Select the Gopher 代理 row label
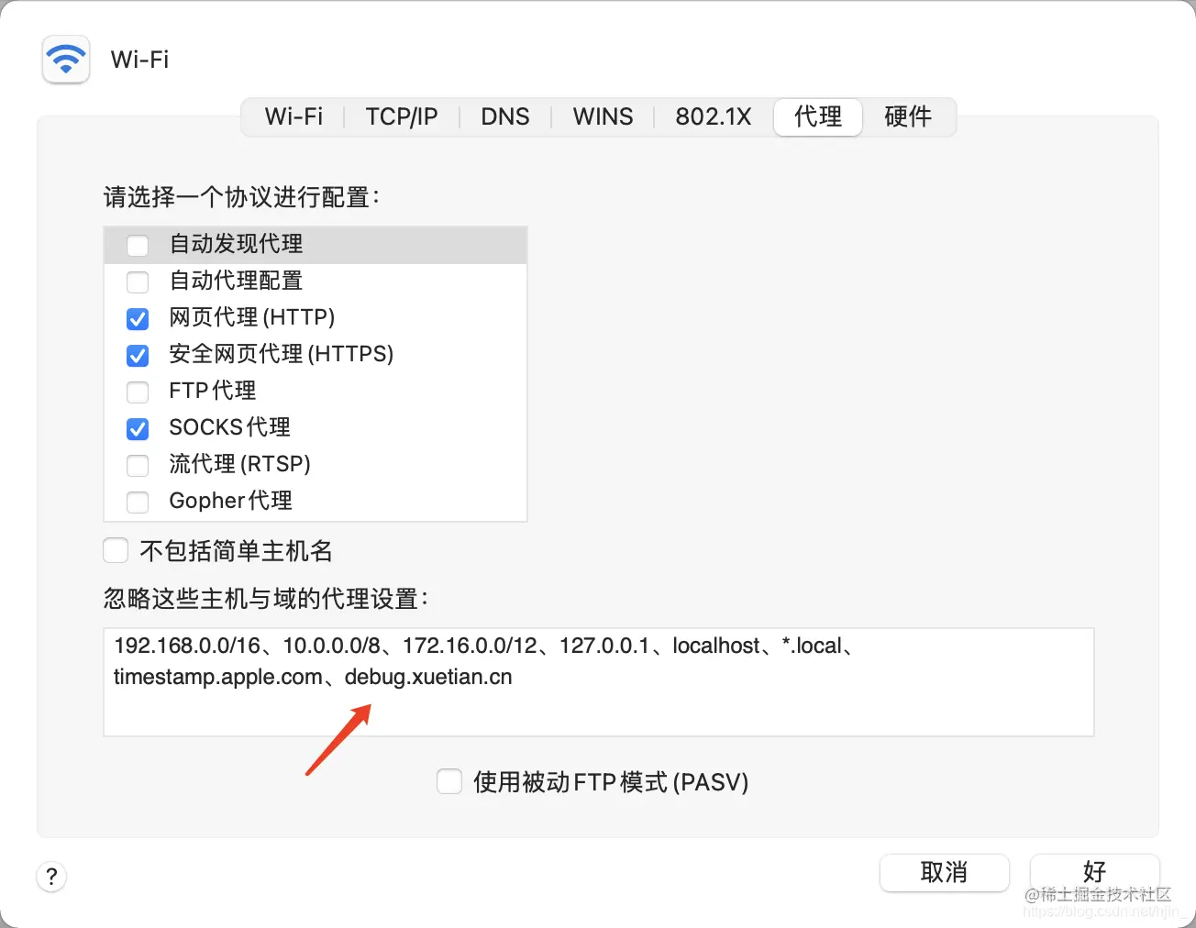 230,501
